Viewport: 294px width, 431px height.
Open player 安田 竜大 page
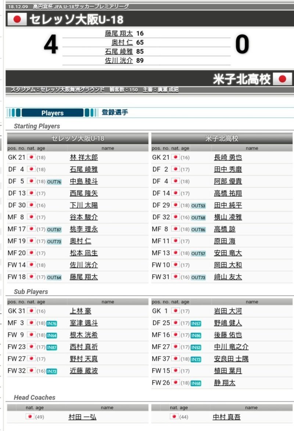tap(228, 253)
